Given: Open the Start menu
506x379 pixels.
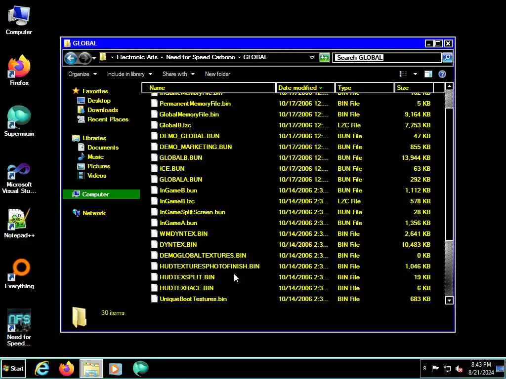Looking at the screenshot, I should [x=13, y=368].
